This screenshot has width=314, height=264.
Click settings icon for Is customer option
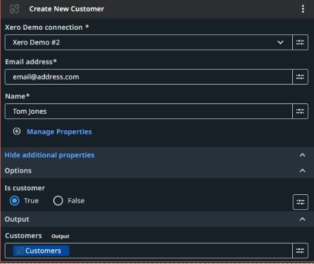coord(300,202)
